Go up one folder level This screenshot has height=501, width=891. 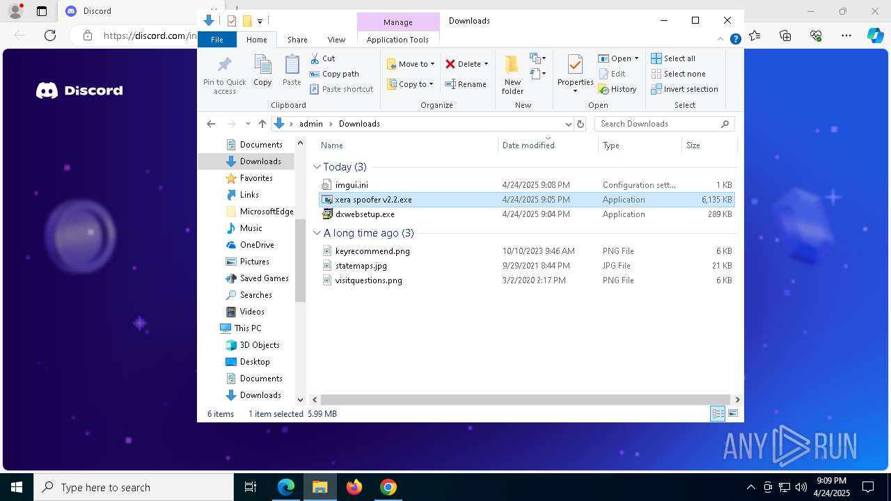262,124
